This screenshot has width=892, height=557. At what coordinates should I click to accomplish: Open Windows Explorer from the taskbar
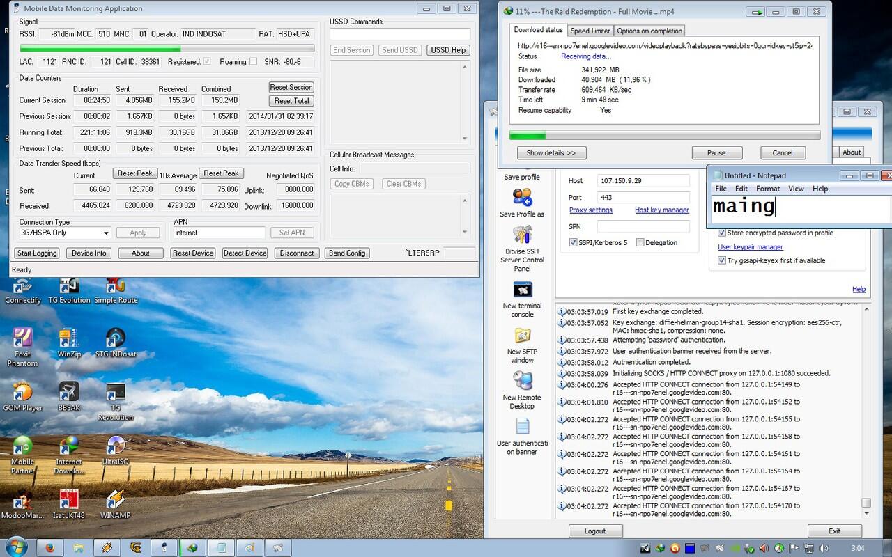pos(79,548)
